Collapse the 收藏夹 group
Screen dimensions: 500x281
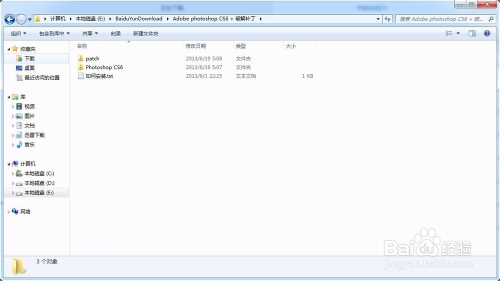(x=9, y=49)
